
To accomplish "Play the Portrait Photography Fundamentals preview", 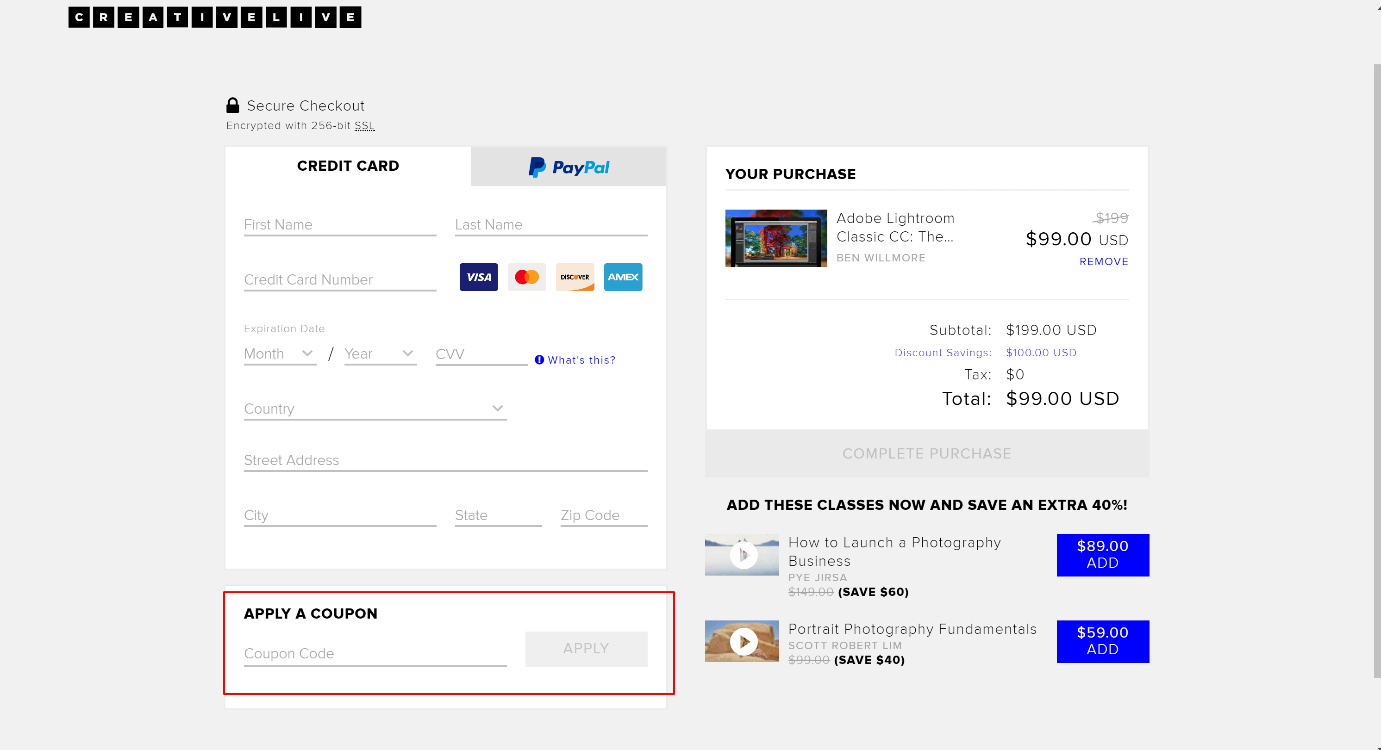I will 744,641.
